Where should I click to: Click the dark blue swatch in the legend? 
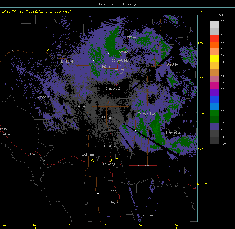coord(214,99)
